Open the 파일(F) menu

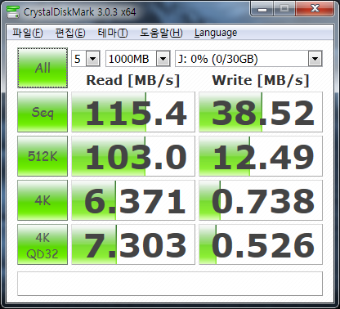point(28,33)
